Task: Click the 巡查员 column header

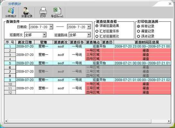Action: coord(107,42)
